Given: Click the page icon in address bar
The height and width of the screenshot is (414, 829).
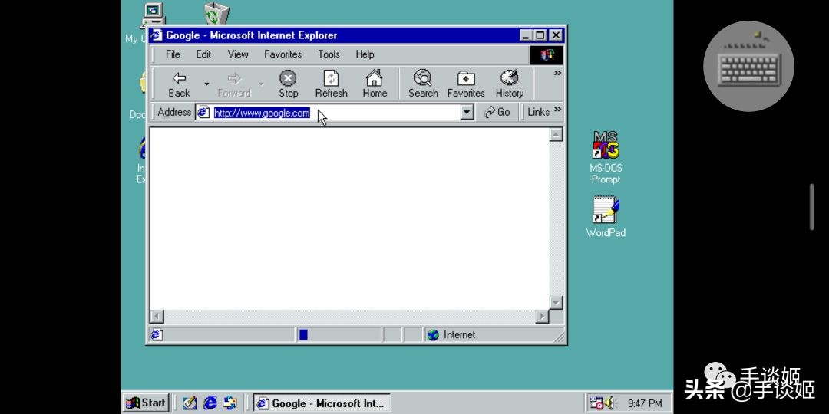Looking at the screenshot, I should (x=203, y=112).
